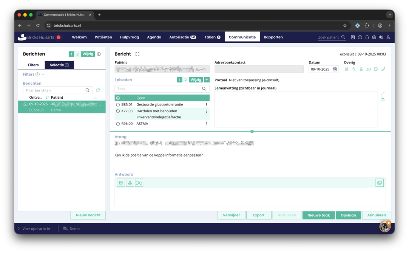Select the B85.01 Gestoorde glucosetolerantie radio button

118,105
